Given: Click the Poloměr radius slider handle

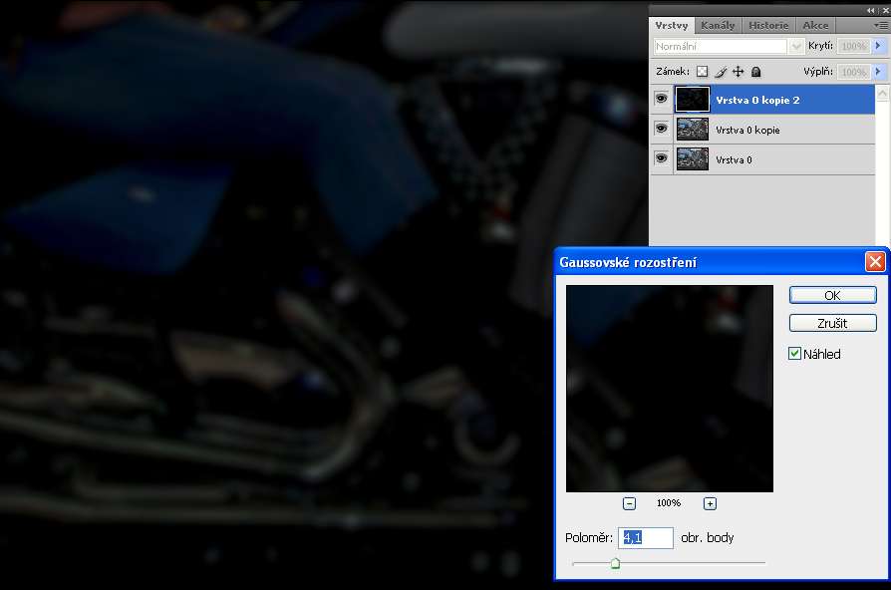Looking at the screenshot, I should [x=615, y=563].
